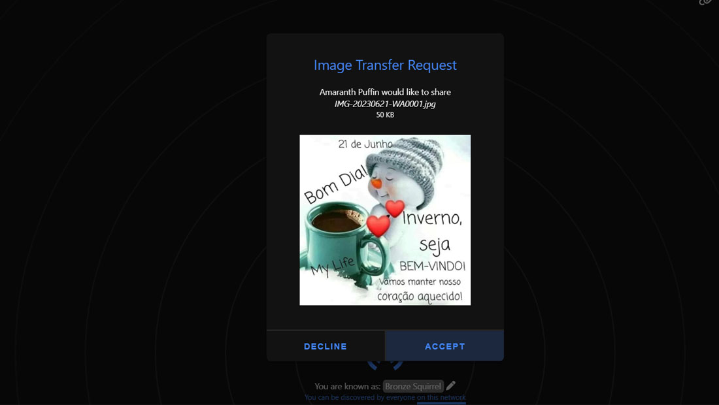Select the file name IMG-20230621-WA0001.jpg

pyautogui.click(x=385, y=104)
